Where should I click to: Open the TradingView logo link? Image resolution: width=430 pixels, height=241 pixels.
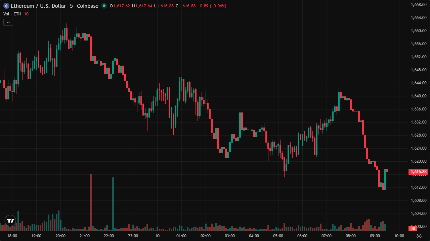click(10, 221)
